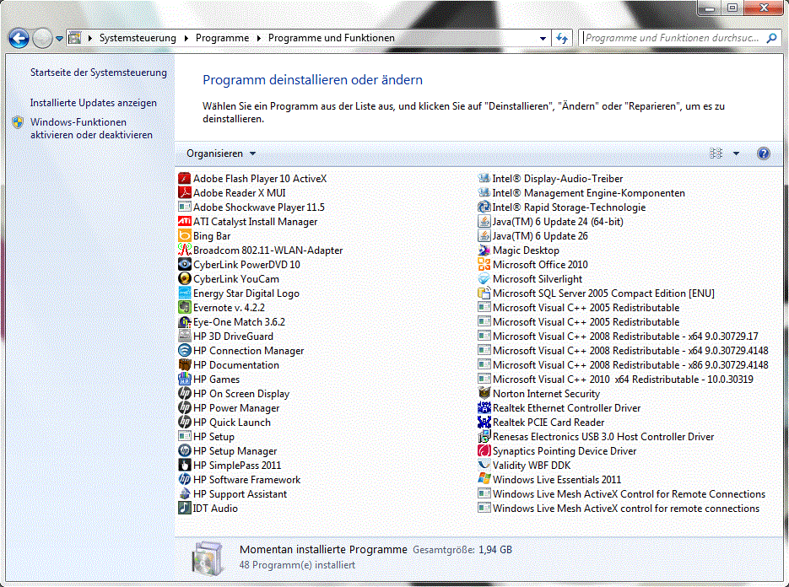The image size is (789, 587).
Task: Click the Synaptics Pointing Device Driver icon
Action: tap(484, 450)
